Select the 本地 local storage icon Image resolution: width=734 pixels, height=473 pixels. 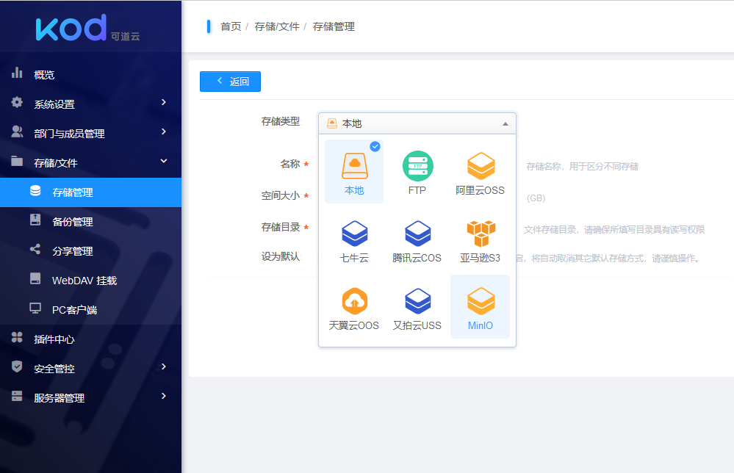(x=354, y=166)
